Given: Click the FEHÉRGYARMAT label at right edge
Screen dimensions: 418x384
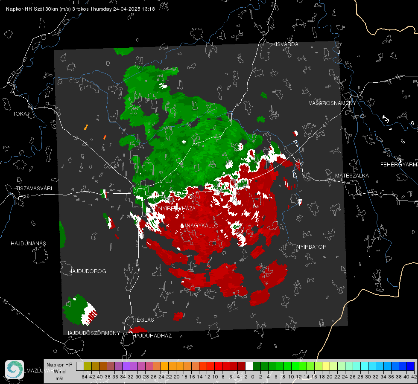Looking at the screenshot, I should coord(399,165).
